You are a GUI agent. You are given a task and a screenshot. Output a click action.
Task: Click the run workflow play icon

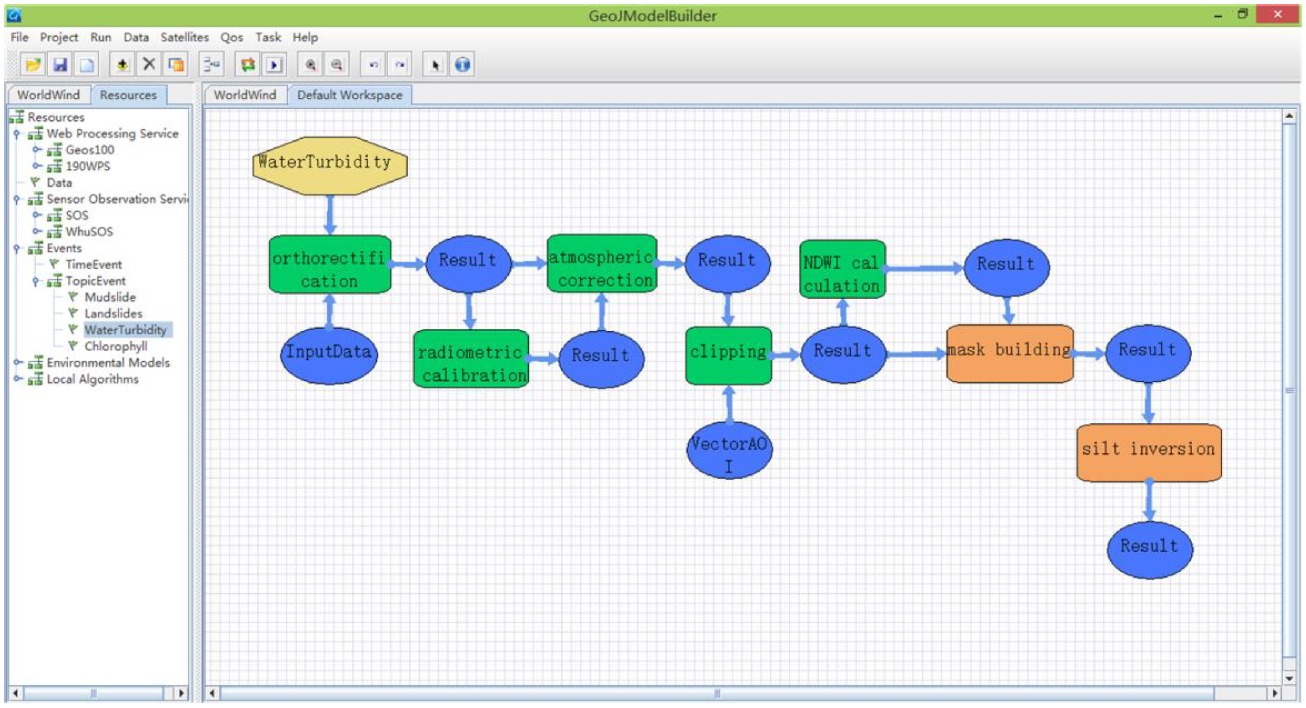[274, 65]
